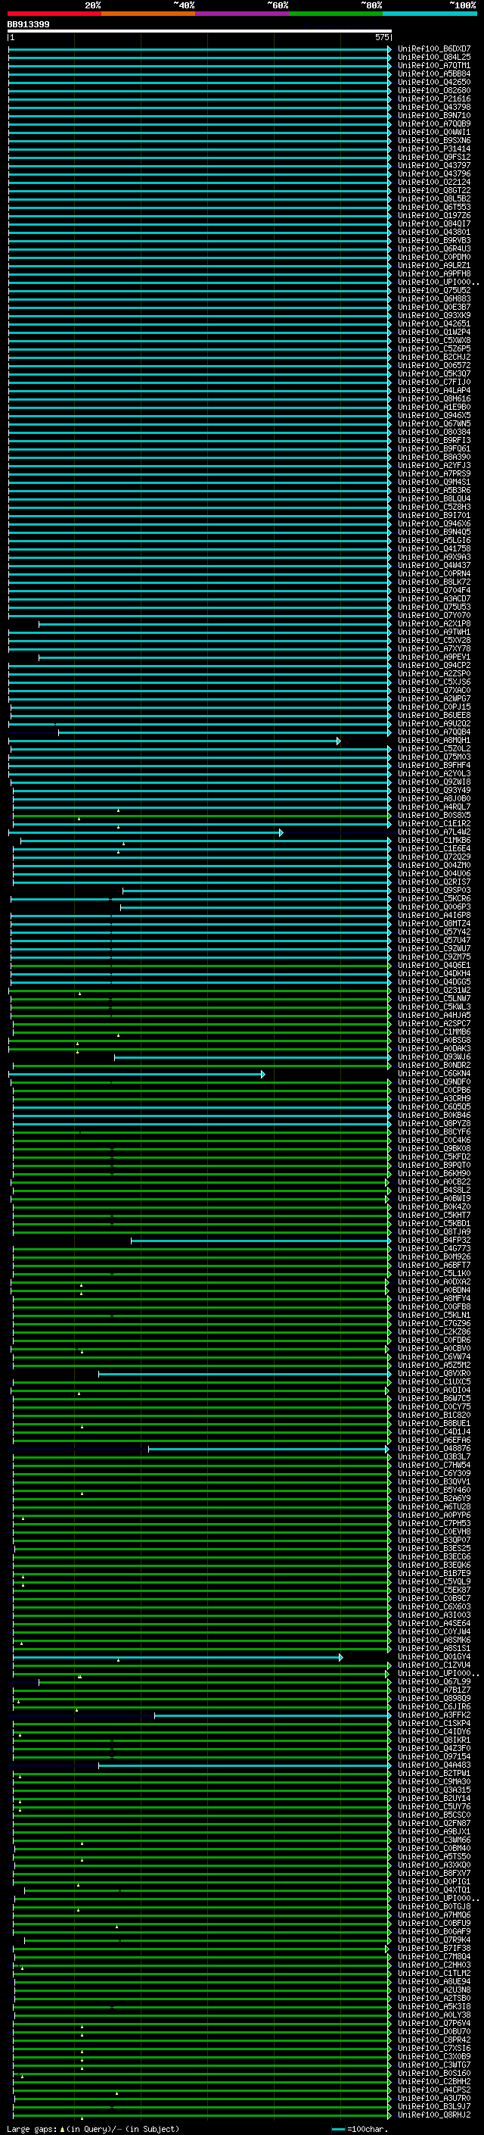The width and height of the screenshot is (484, 2135).
Task: Select the UniRef100_Q8MTZ4 label
Action: (434, 924)
